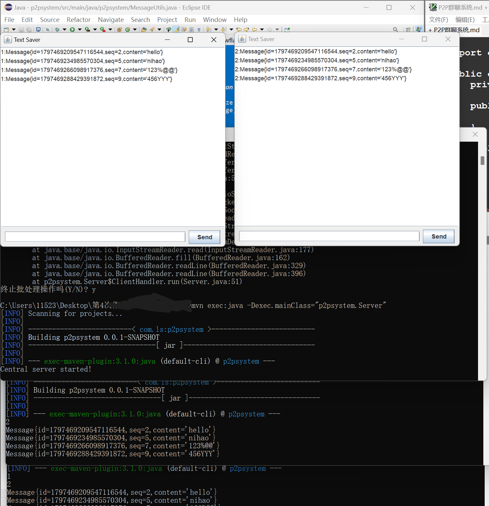Viewport: 489px width, 506px height.
Task: Click the terminal window's vertical scrollbar thumb
Action: 482,160
